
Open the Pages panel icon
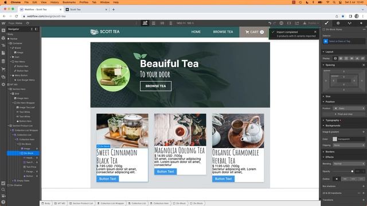pos(3,53)
